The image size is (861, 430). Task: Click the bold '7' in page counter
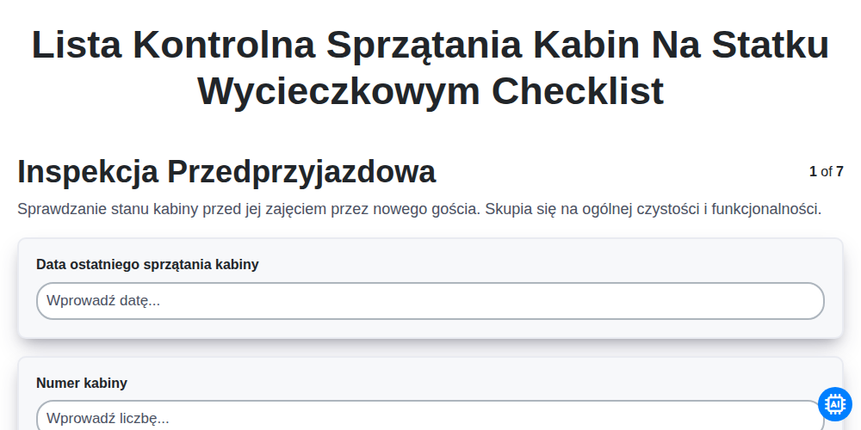[x=839, y=172]
